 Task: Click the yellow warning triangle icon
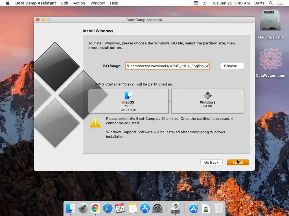point(95,123)
